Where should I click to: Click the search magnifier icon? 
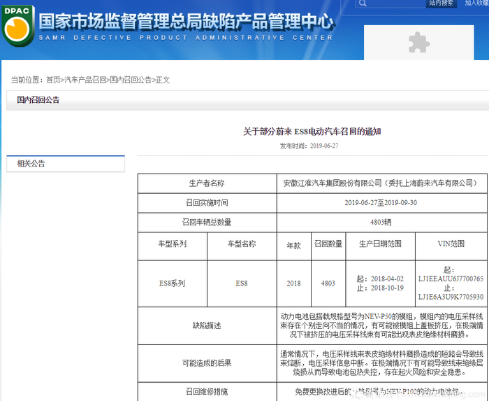[363, 3]
